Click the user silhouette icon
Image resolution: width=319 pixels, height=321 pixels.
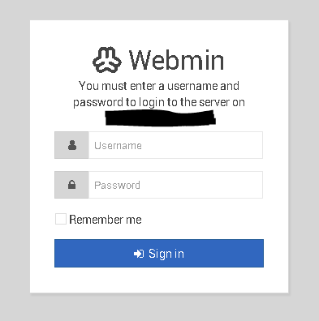tap(72, 145)
